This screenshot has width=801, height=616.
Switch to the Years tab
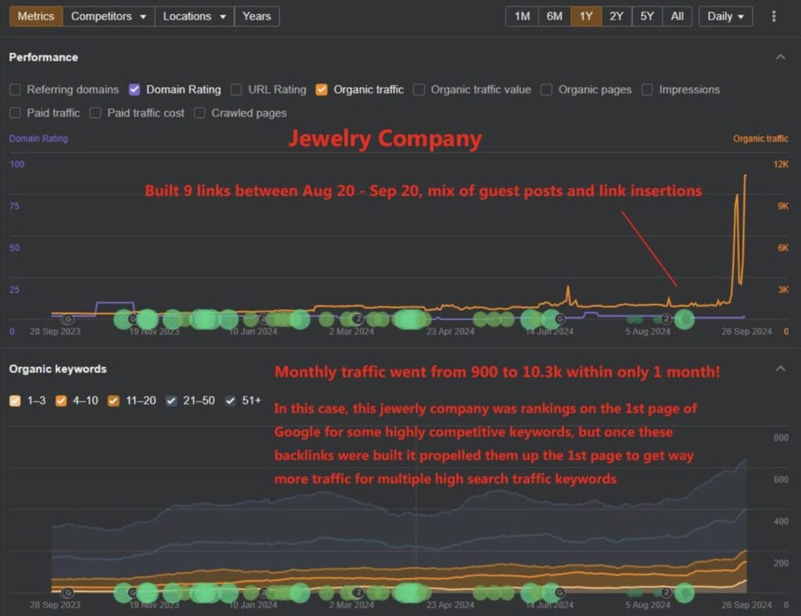point(257,16)
